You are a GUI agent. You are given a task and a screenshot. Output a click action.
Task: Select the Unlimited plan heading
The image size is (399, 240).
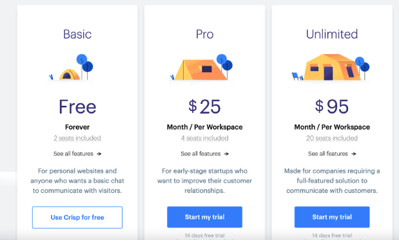(332, 34)
